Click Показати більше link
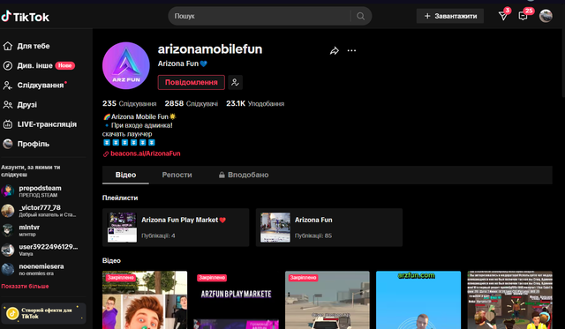The image size is (565, 329). coord(25,286)
